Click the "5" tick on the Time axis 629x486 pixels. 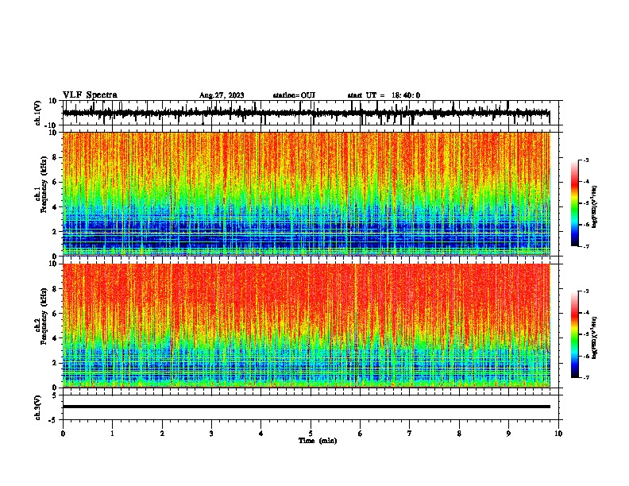click(311, 434)
